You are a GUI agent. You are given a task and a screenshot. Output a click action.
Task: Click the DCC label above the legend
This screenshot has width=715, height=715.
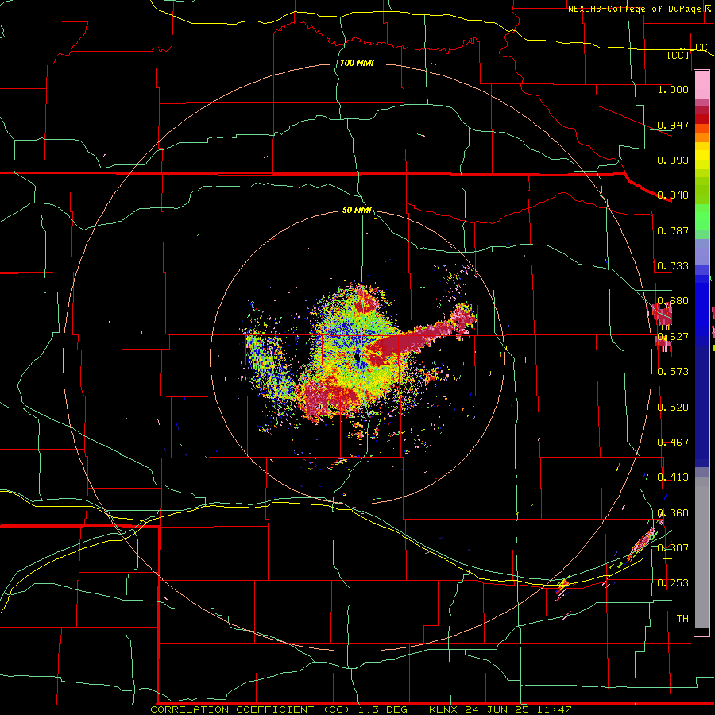(698, 47)
